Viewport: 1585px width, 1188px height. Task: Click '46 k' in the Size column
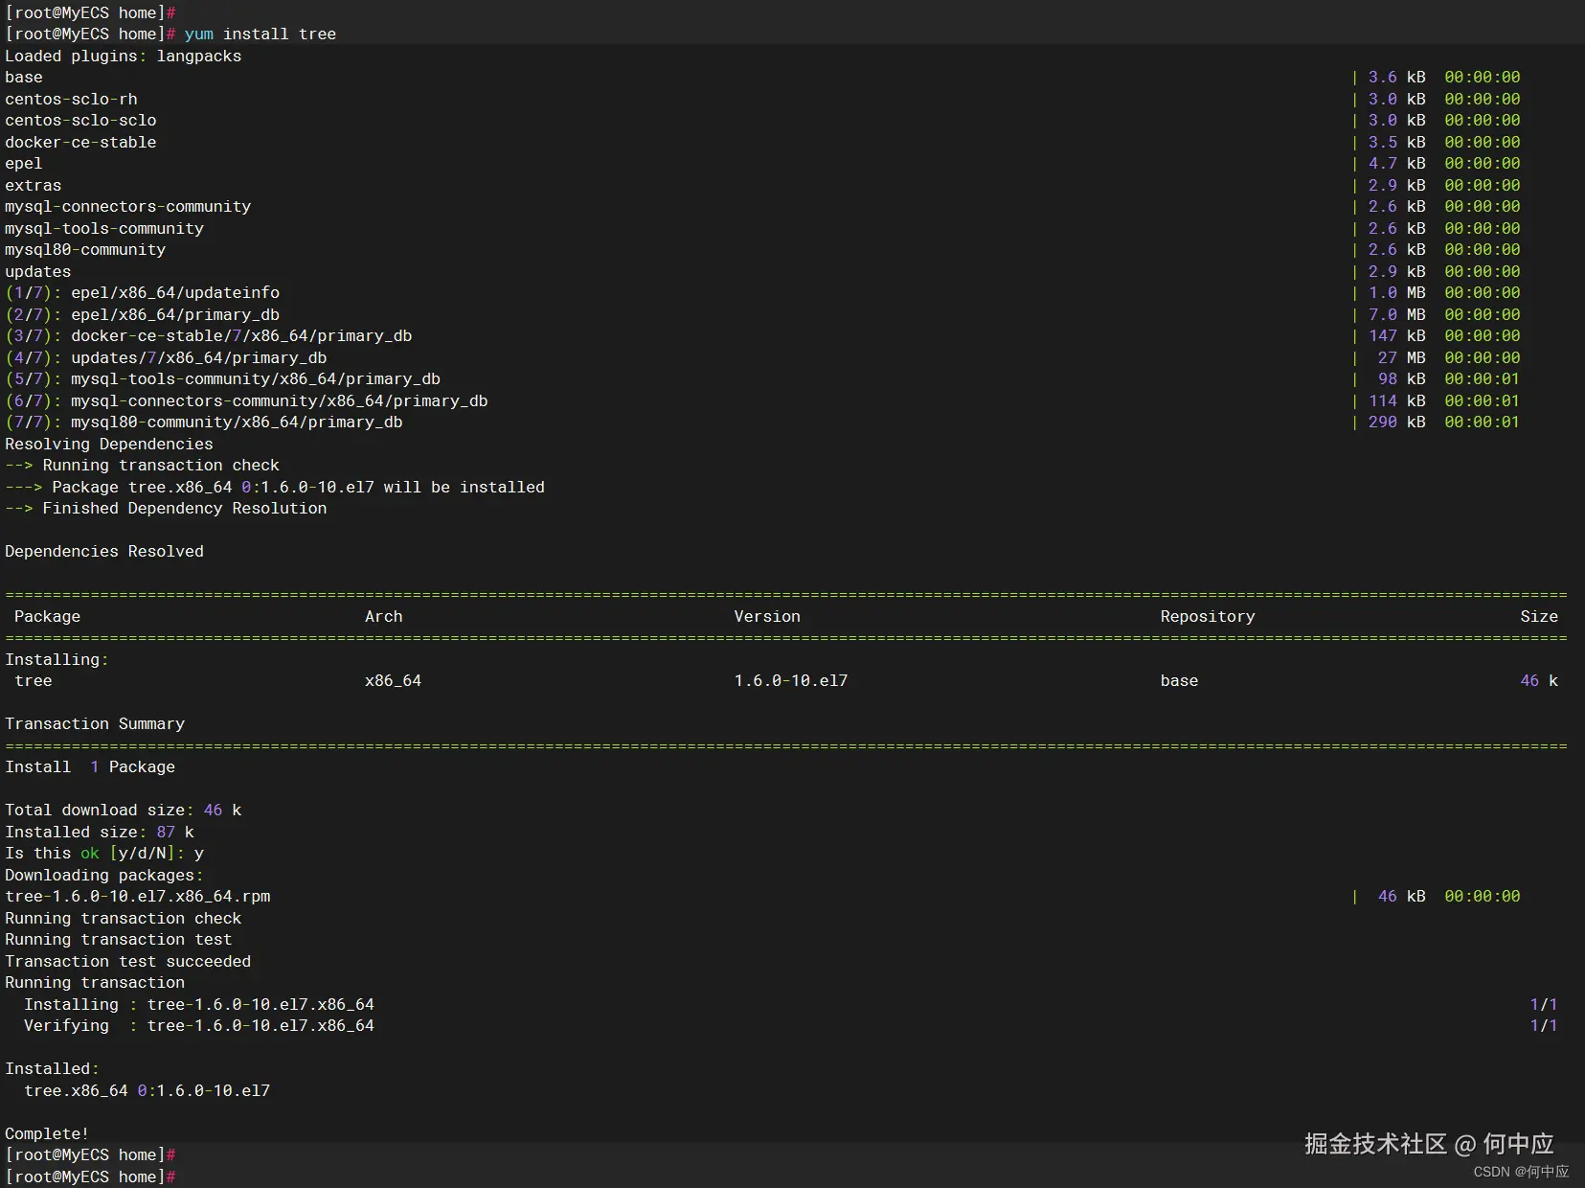[x=1539, y=681]
